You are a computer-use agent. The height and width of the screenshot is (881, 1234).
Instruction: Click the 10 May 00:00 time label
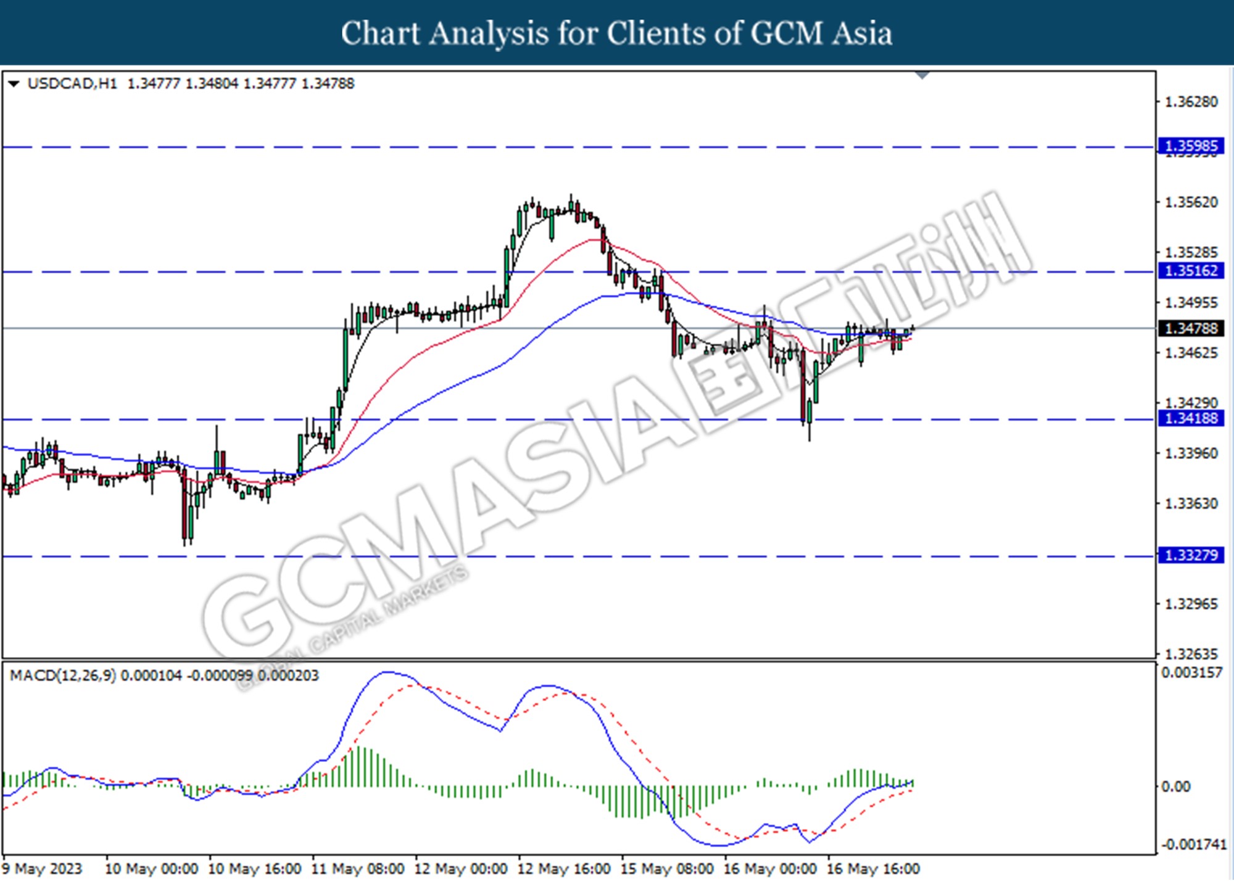(152, 869)
